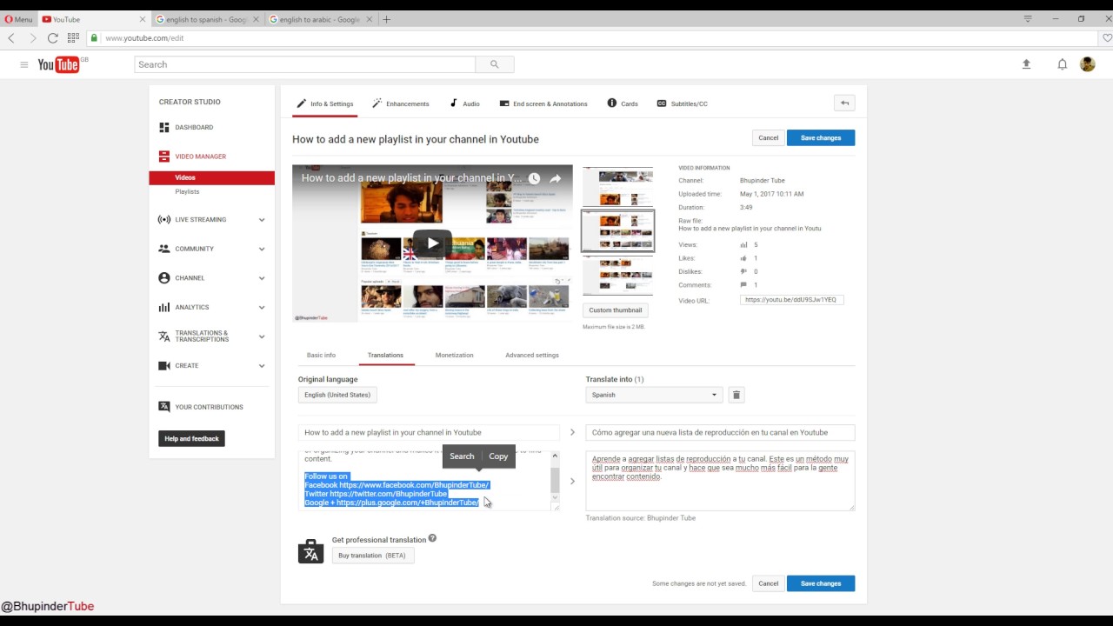
Task: Click the bookmark heart icon in address bar
Action: (x=1107, y=38)
